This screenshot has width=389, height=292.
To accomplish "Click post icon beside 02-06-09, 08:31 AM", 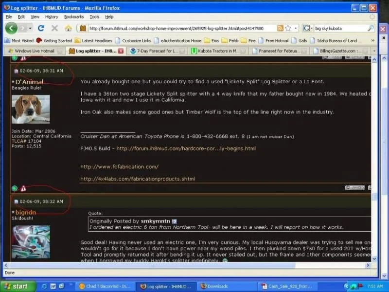I will [x=16, y=71].
